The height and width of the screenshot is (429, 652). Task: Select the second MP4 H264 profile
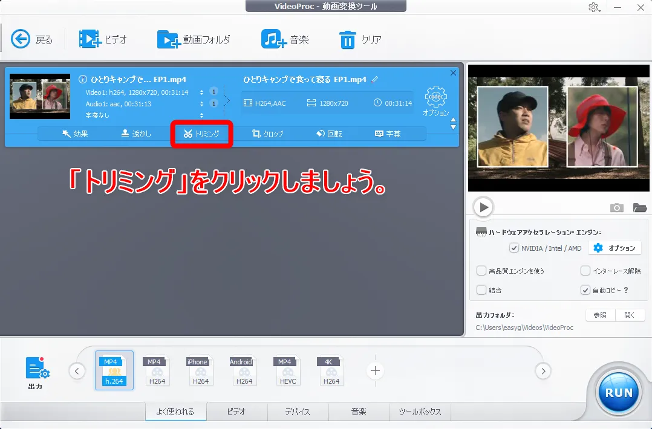157,370
